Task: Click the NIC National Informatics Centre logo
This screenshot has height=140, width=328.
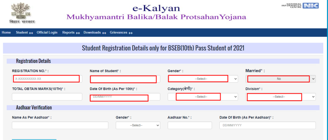Action: [300, 6]
